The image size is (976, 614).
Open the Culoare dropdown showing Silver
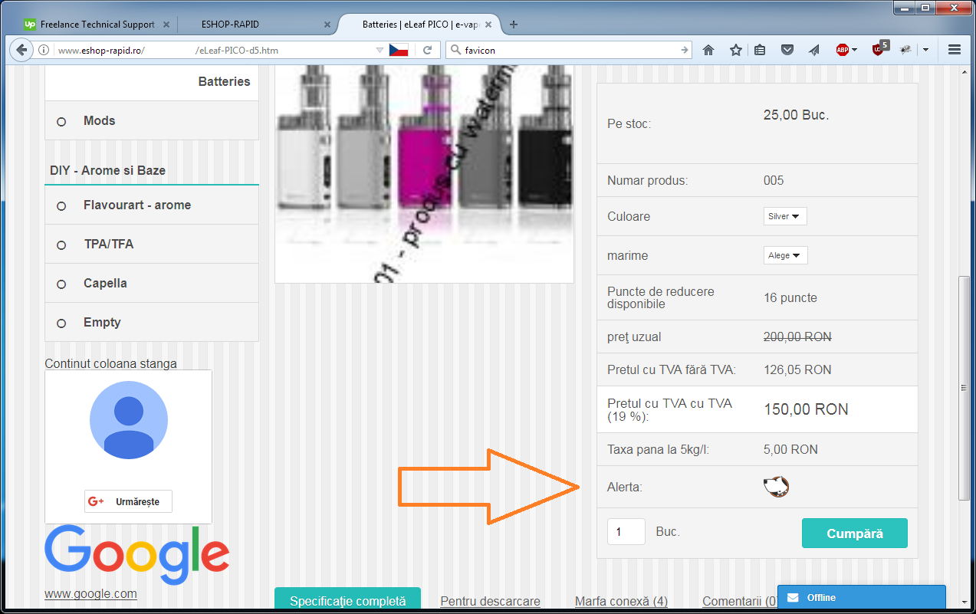(x=785, y=216)
